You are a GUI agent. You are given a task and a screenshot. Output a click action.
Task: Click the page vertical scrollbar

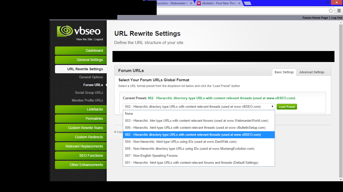(x=341, y=100)
